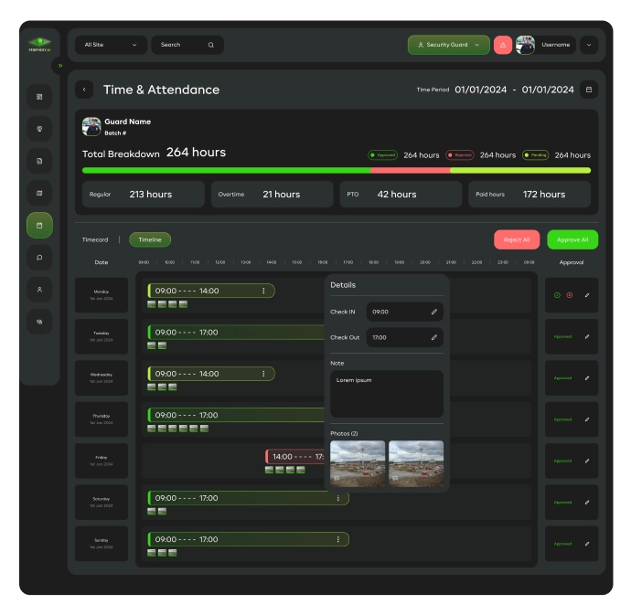Reject Monday's entry with the red circle
The image size is (631, 615).
569,295
